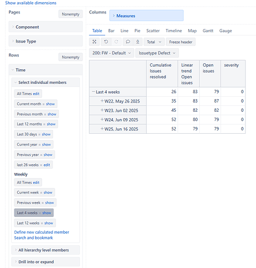Click edit next to first All Times
Image resolution: width=256 pixels, height=268 pixels.
tap(36, 93)
